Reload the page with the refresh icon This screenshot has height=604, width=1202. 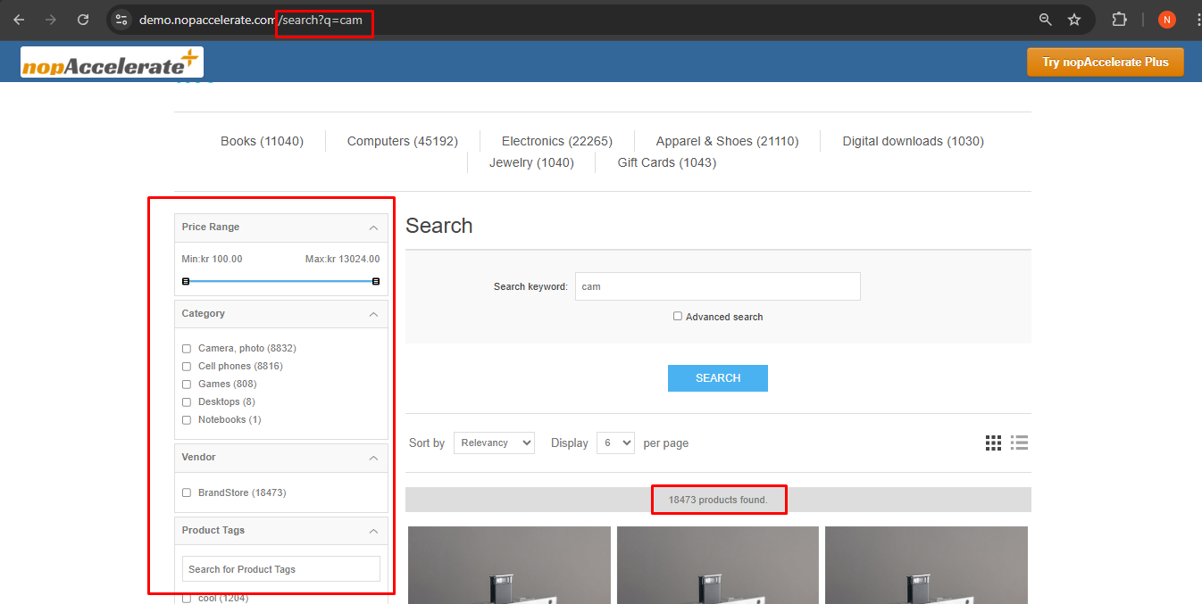83,20
